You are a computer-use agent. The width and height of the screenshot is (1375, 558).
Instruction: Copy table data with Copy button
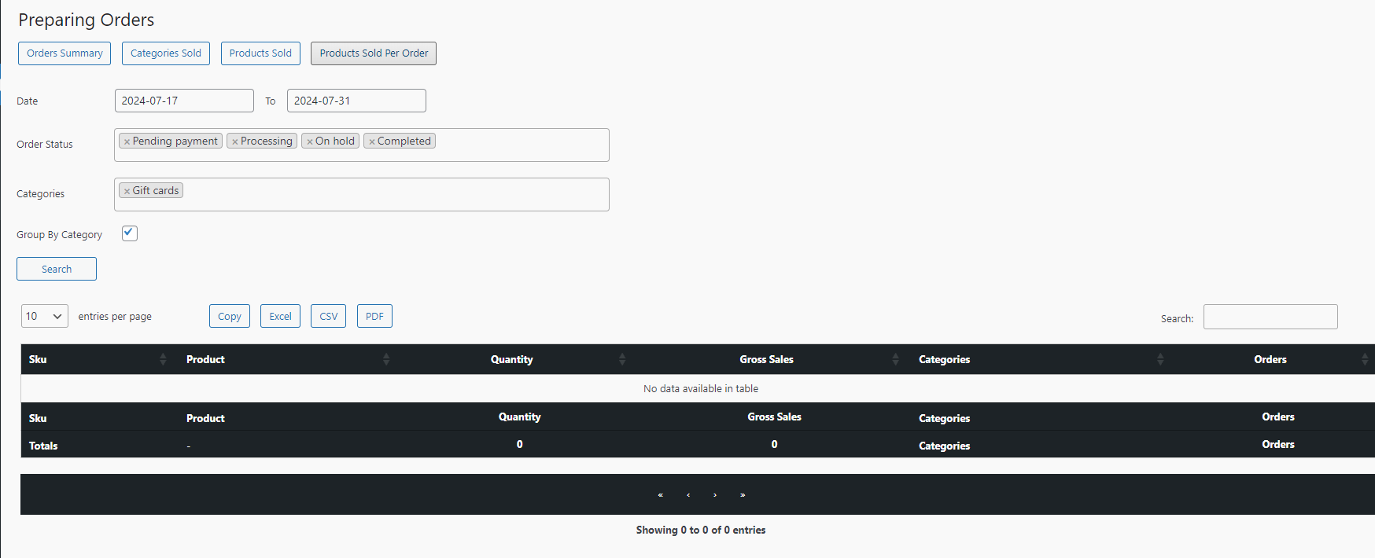(230, 316)
